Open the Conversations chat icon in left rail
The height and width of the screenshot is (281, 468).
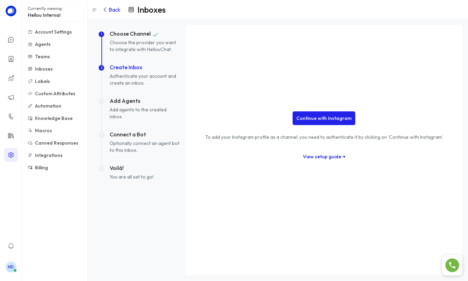click(11, 40)
